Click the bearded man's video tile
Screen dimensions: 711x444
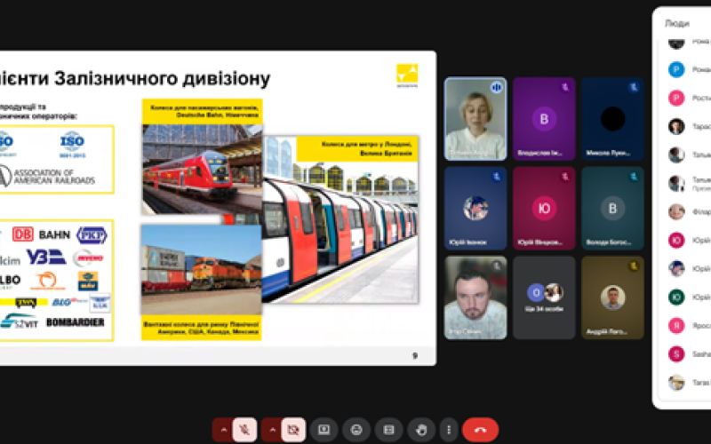[475, 297]
